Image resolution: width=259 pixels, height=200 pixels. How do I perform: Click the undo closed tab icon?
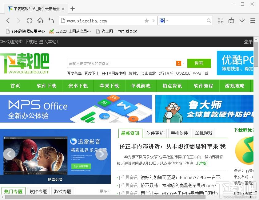click(x=51, y=21)
